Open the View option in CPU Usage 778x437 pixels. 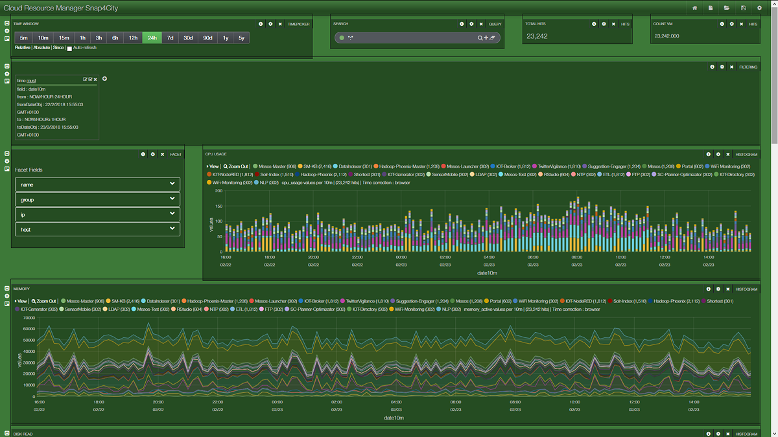coord(212,166)
